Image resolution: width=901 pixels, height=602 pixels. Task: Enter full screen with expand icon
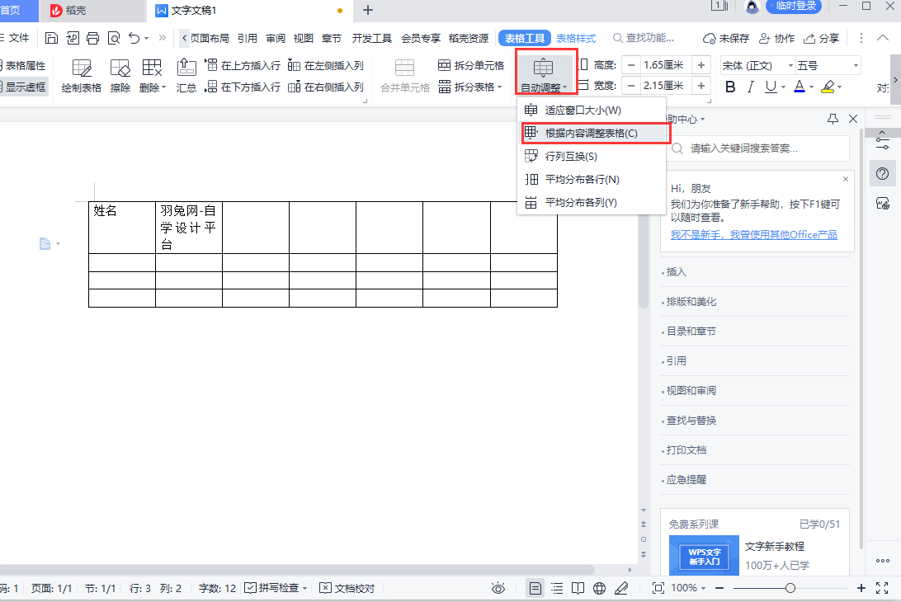(x=882, y=588)
